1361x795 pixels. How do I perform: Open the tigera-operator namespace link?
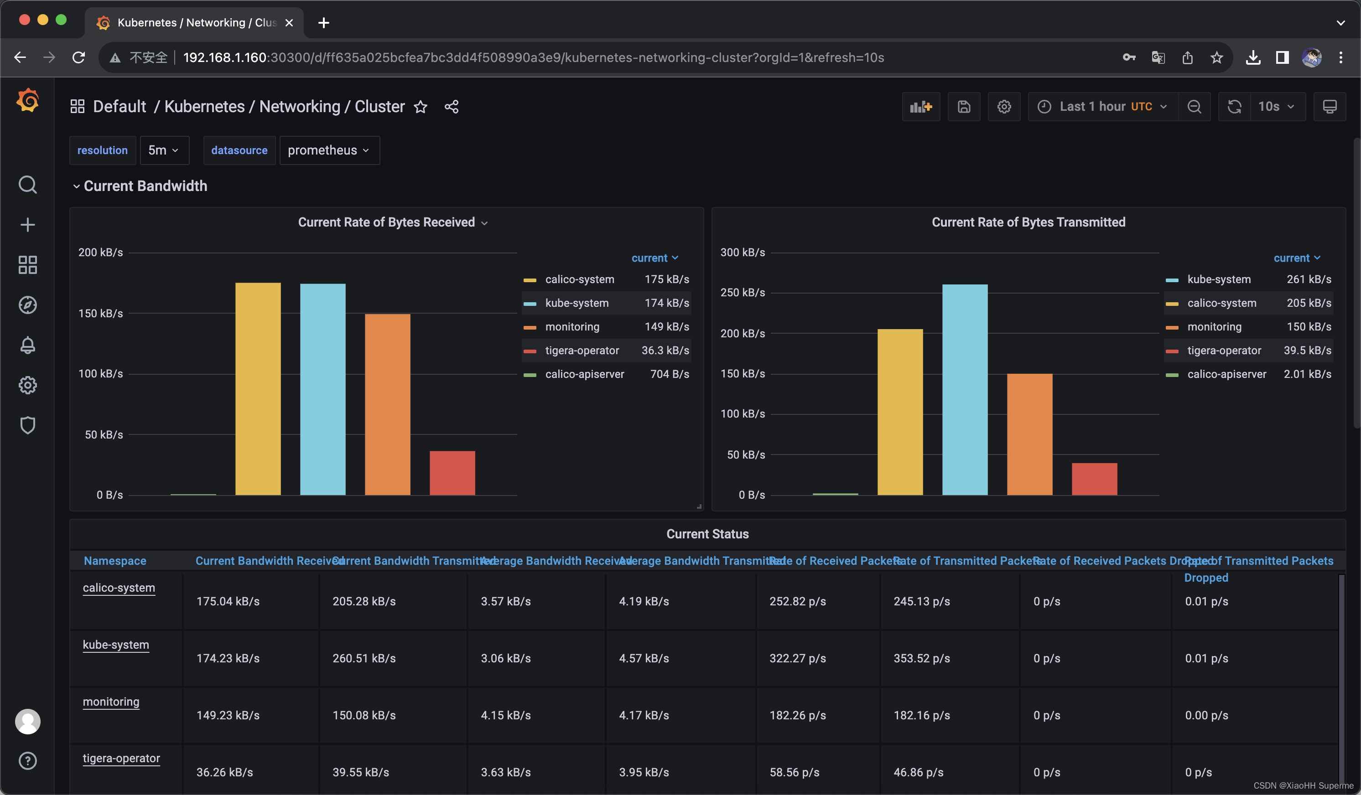click(121, 758)
